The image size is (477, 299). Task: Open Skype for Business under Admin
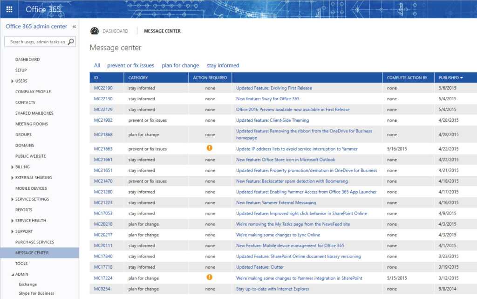36,293
